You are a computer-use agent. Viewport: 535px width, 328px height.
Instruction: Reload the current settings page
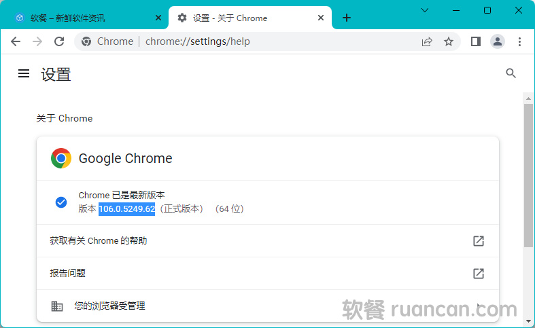pos(59,41)
